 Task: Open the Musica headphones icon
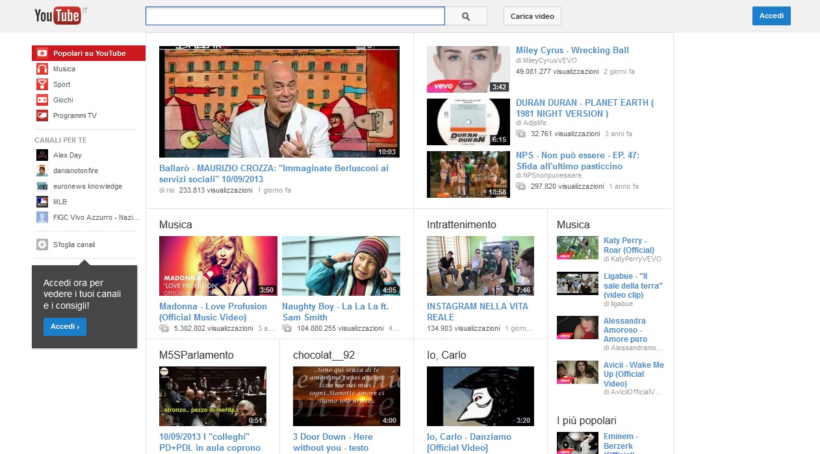(42, 69)
